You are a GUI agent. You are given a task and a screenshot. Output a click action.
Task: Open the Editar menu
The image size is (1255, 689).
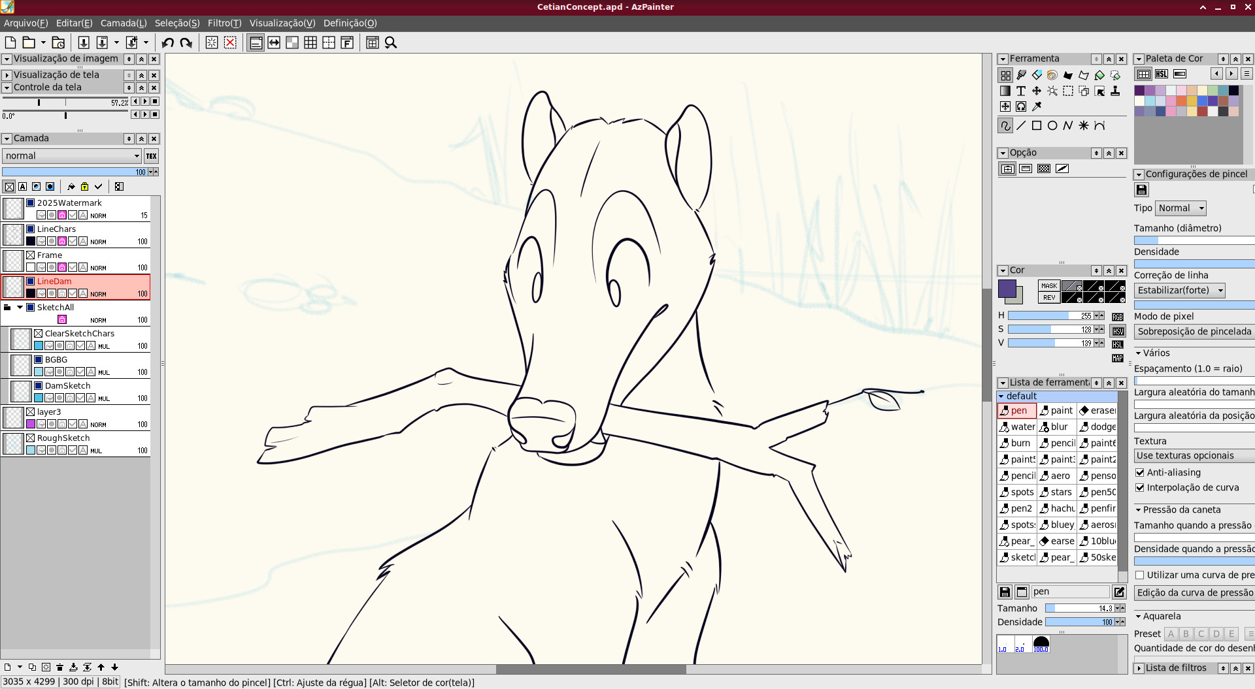click(x=75, y=23)
